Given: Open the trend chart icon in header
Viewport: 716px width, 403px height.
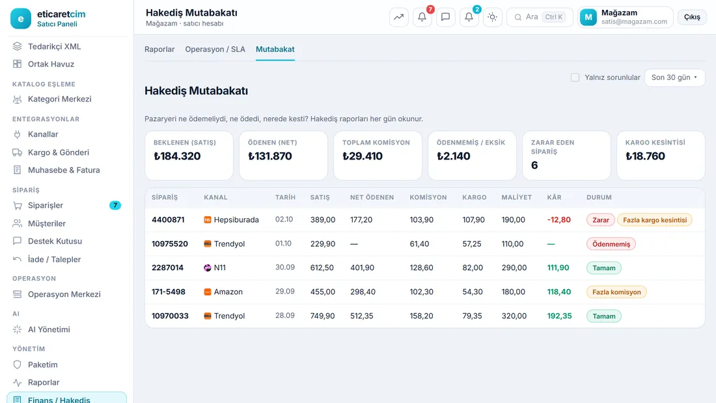Looking at the screenshot, I should click(398, 17).
